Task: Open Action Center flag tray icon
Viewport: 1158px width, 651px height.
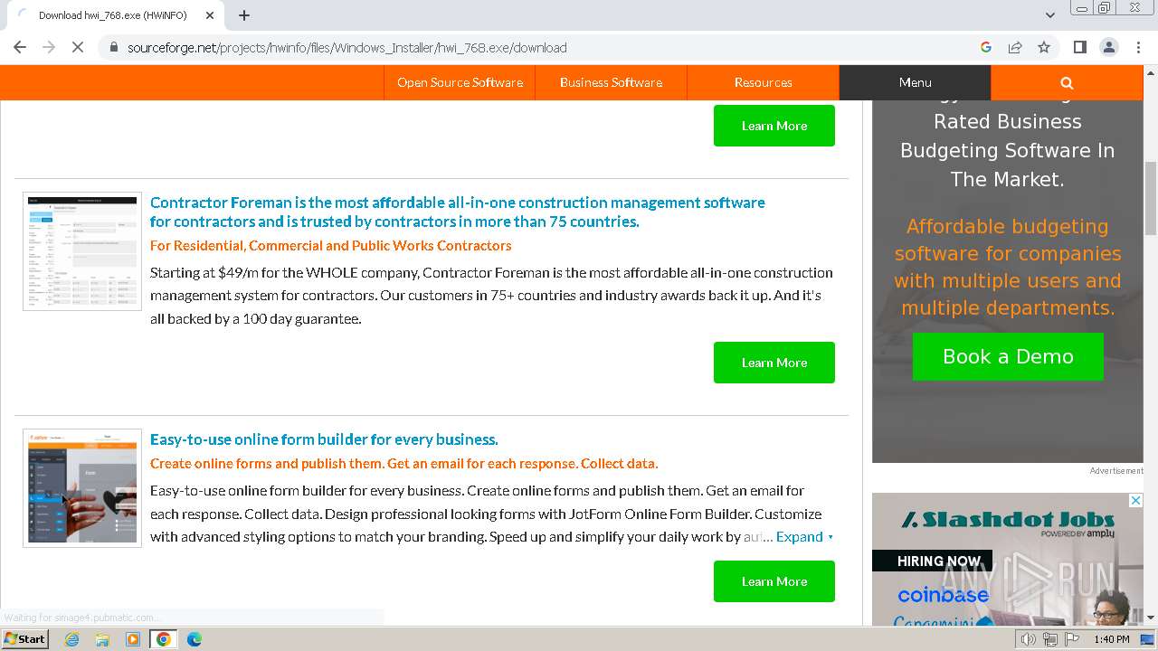Action: pyautogui.click(x=1072, y=639)
